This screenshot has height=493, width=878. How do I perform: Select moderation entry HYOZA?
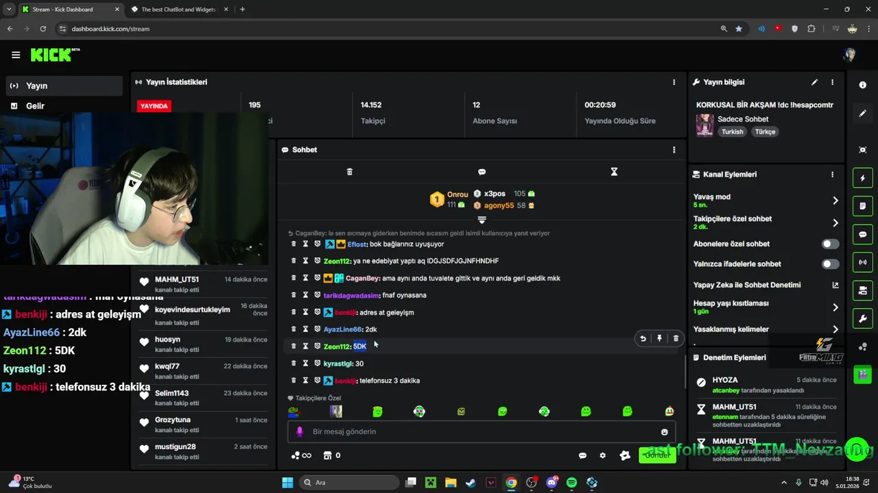coord(766,385)
